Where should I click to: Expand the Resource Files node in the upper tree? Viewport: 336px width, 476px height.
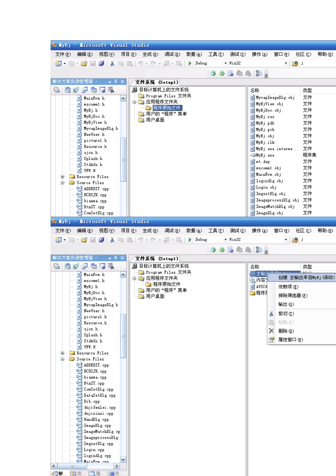click(x=63, y=177)
